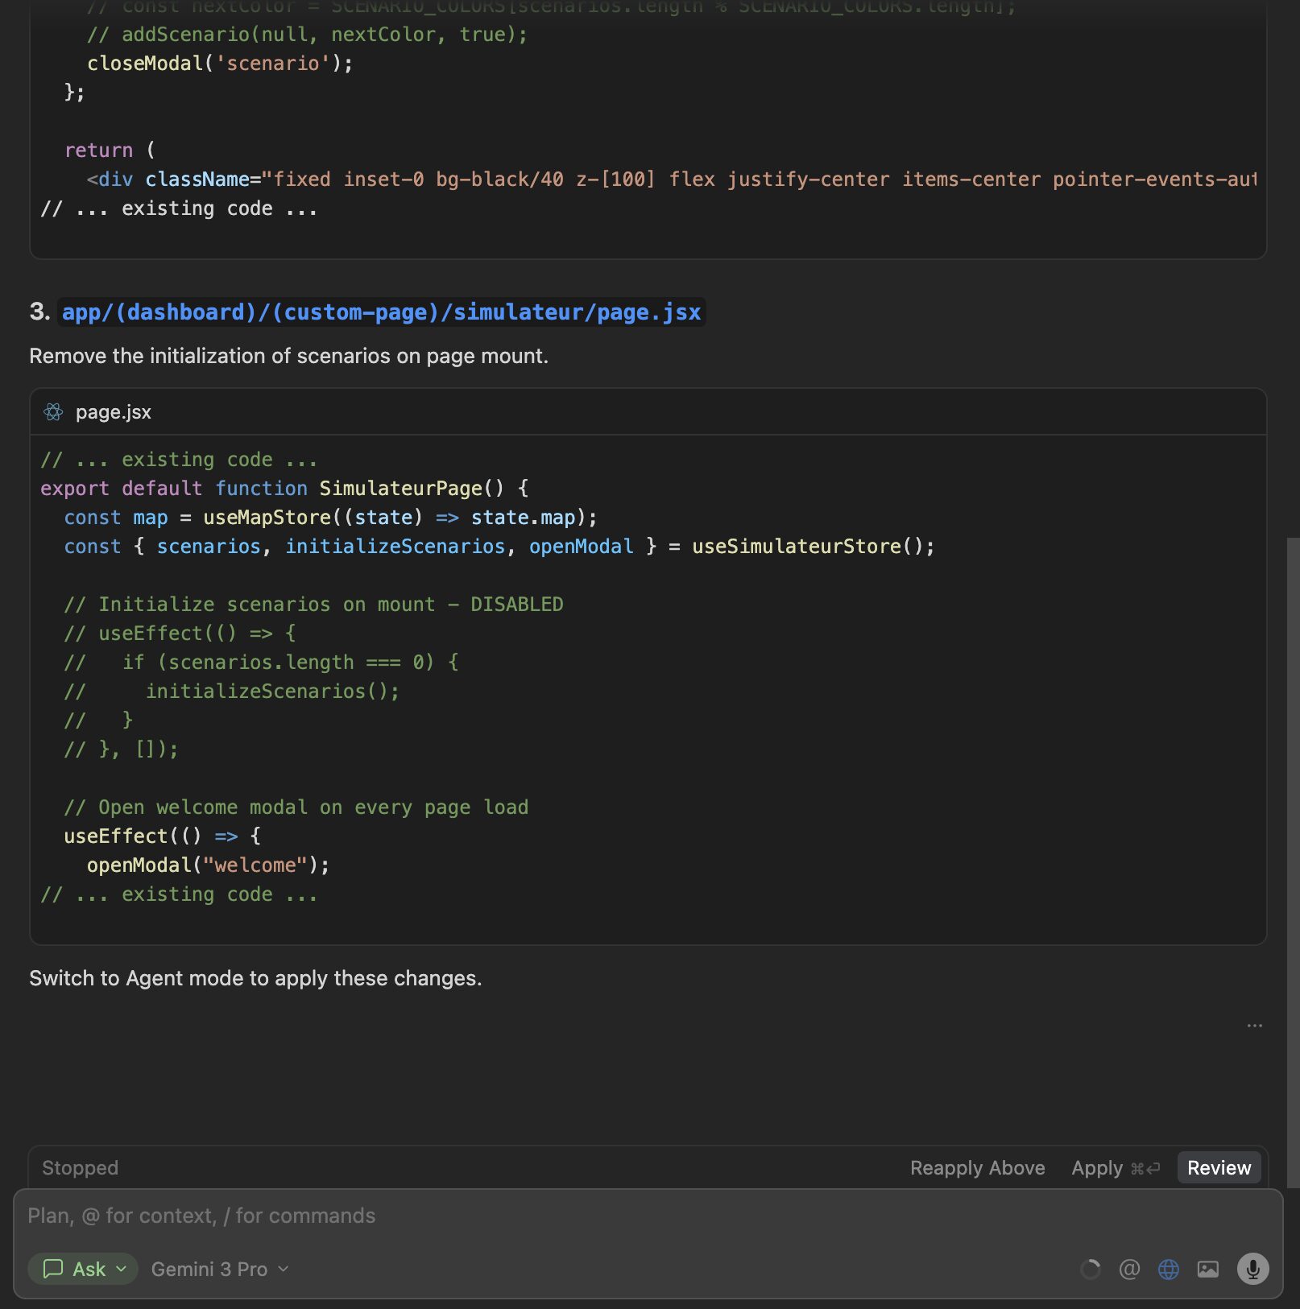Click the Apply button
1300x1309 pixels.
(x=1115, y=1168)
